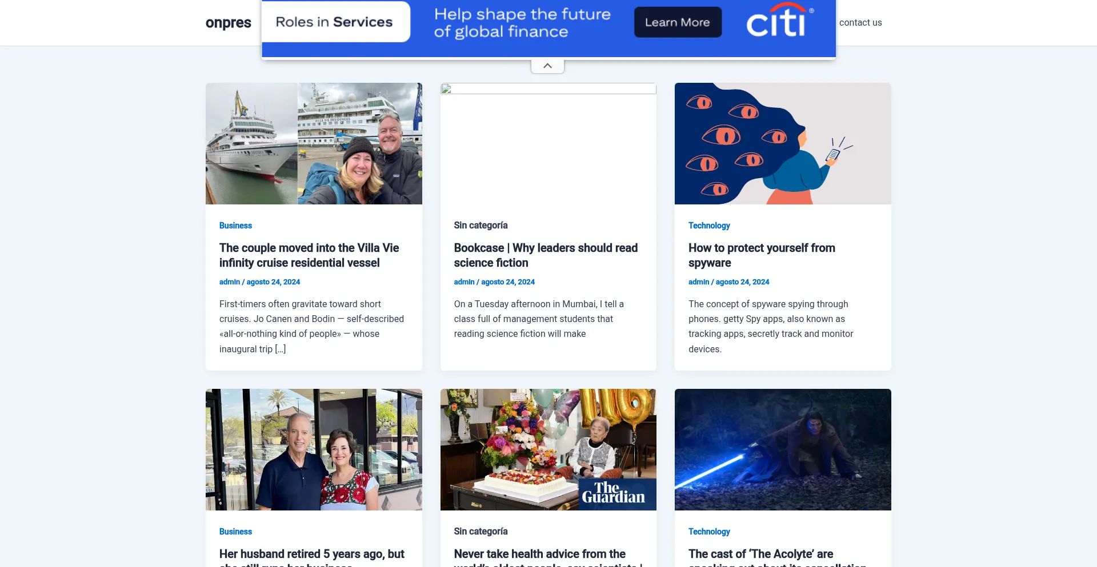Select Sin categoría above health advice article

click(481, 532)
